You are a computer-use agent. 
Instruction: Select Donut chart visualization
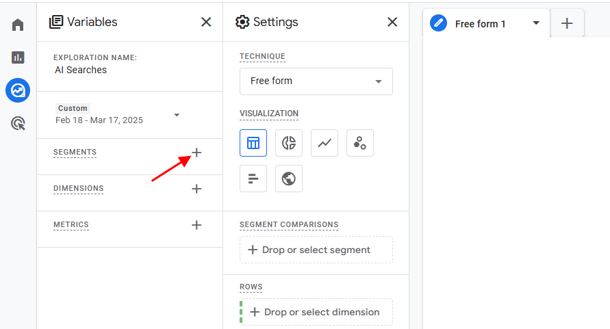(289, 143)
